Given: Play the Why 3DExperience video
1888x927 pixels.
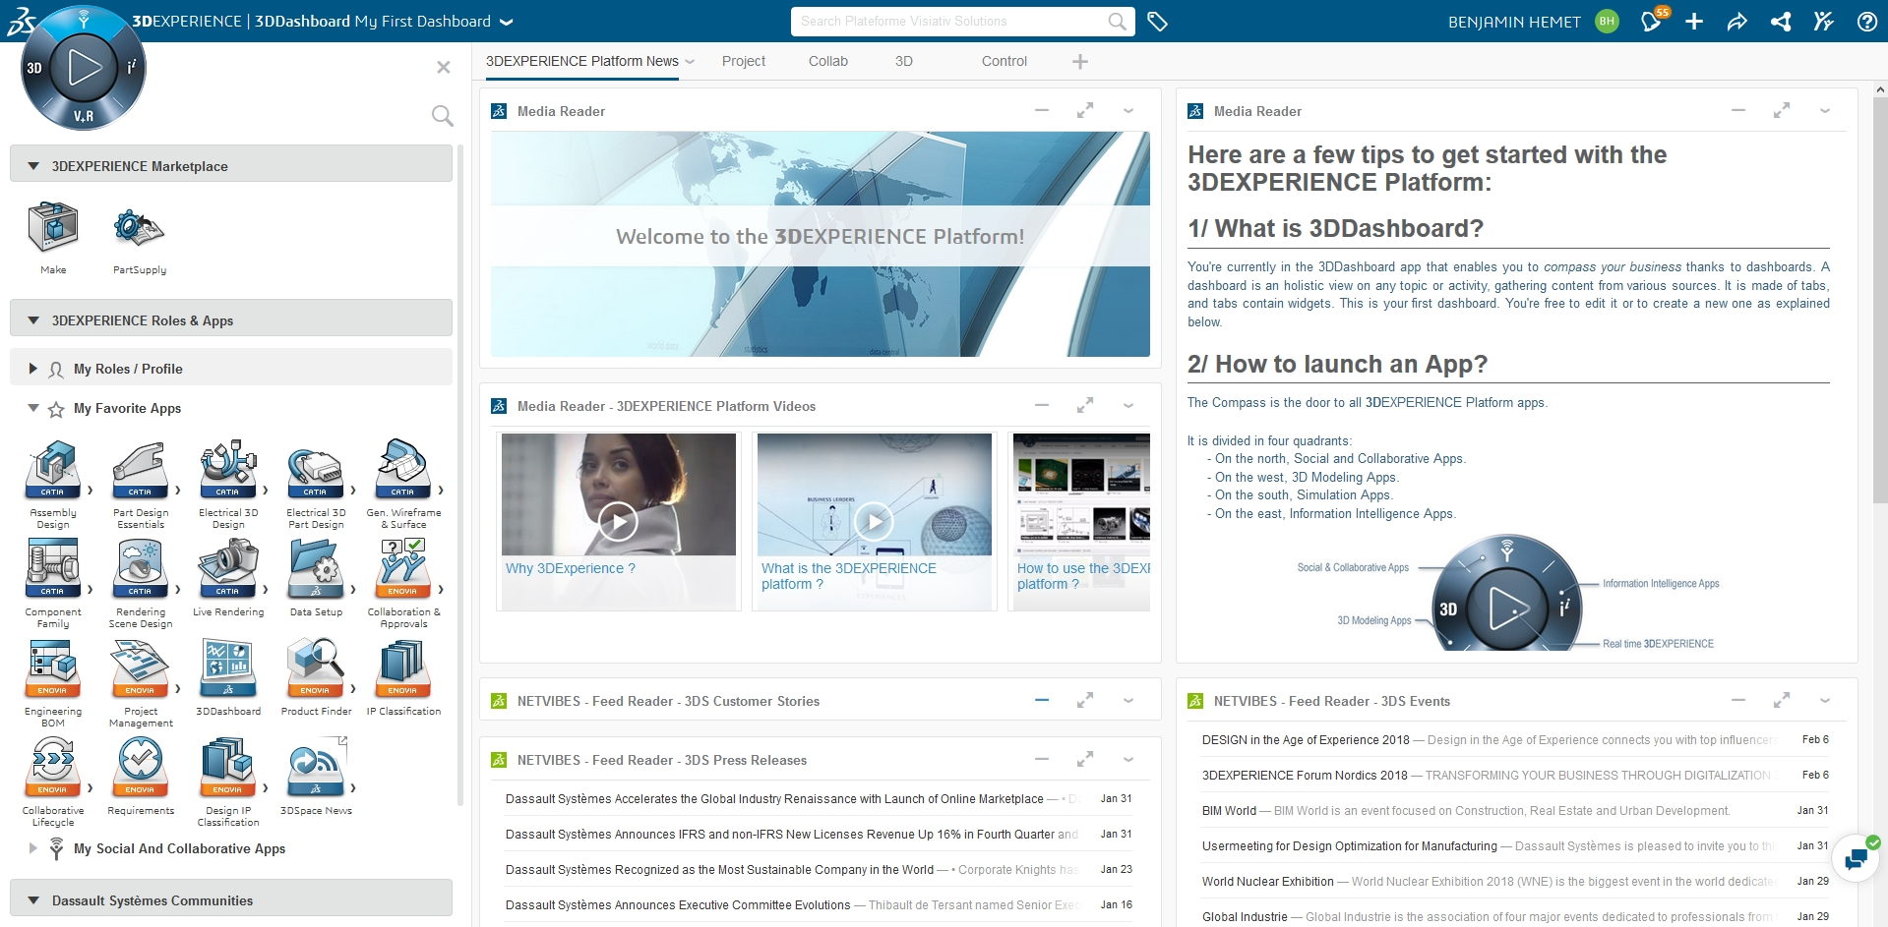Looking at the screenshot, I should click(618, 522).
